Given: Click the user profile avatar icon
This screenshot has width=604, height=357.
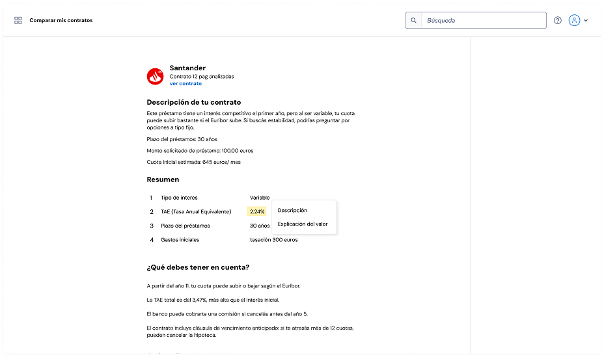Looking at the screenshot, I should [x=574, y=20].
